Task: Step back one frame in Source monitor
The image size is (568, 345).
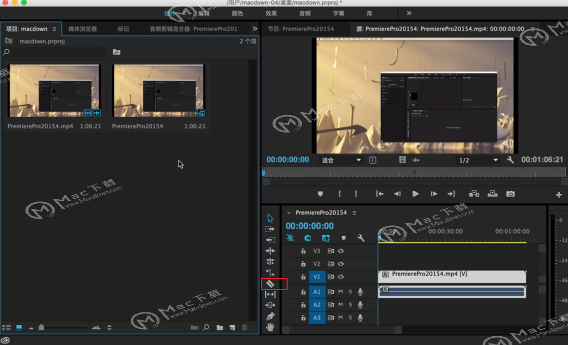Action: (397, 194)
